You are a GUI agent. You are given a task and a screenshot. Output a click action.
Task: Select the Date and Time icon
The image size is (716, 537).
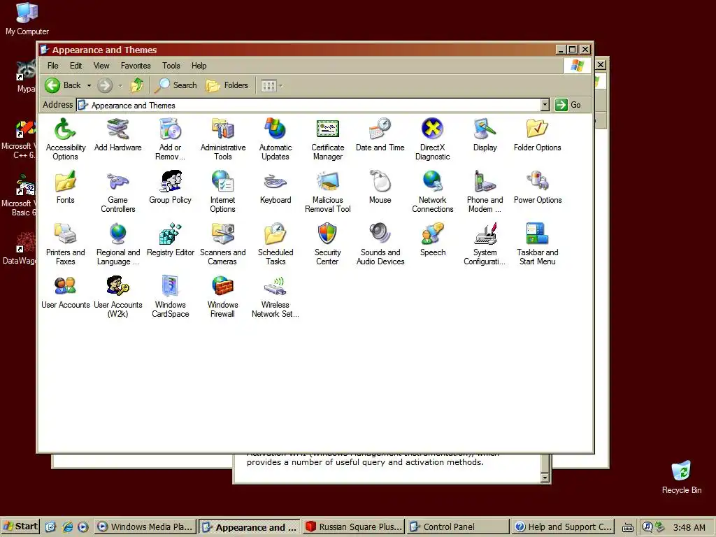tap(380, 135)
